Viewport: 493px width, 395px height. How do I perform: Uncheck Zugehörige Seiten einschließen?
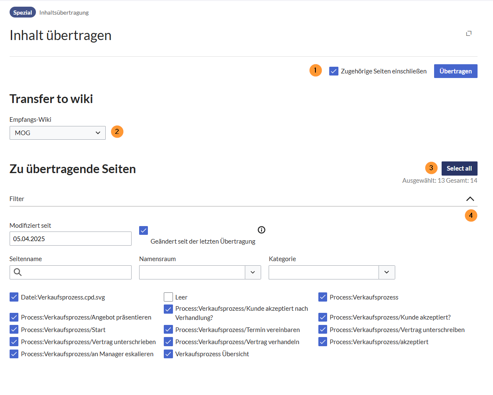tap(334, 71)
